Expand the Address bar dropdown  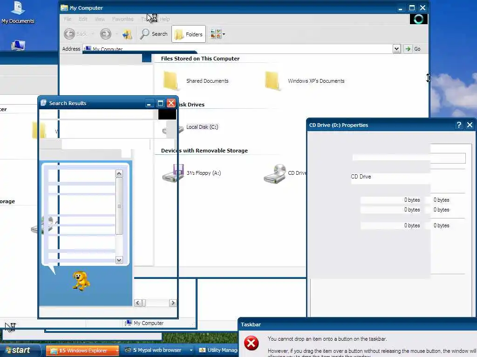pyautogui.click(x=396, y=48)
